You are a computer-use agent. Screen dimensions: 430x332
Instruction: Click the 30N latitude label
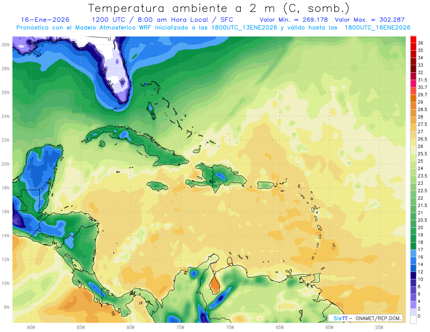5,45
